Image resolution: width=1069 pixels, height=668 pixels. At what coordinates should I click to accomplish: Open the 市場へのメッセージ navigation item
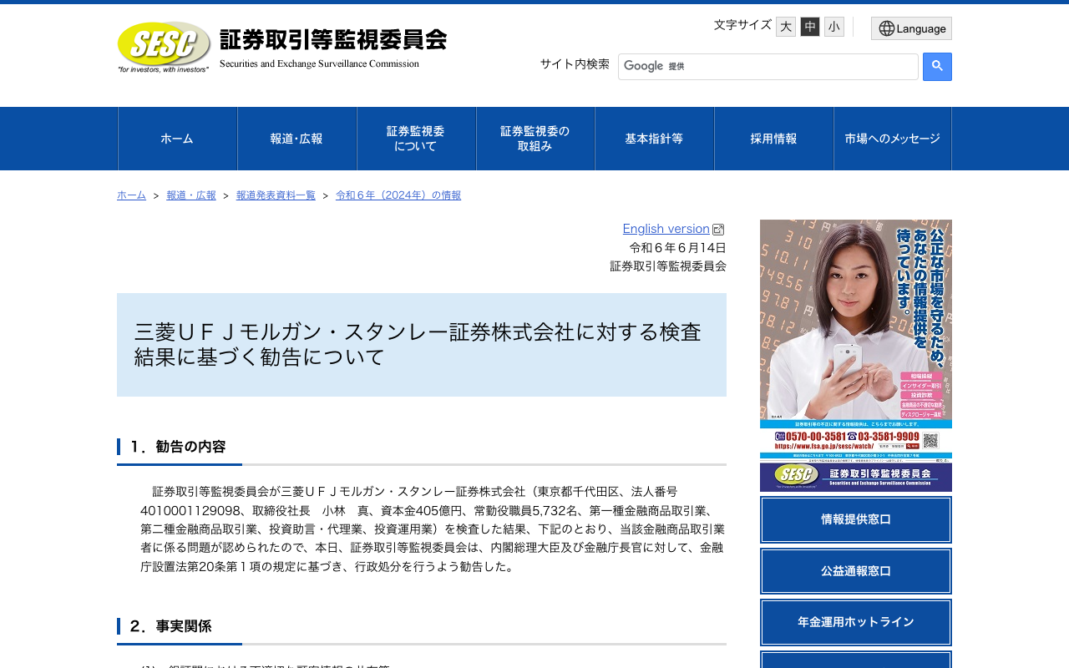pos(893,139)
